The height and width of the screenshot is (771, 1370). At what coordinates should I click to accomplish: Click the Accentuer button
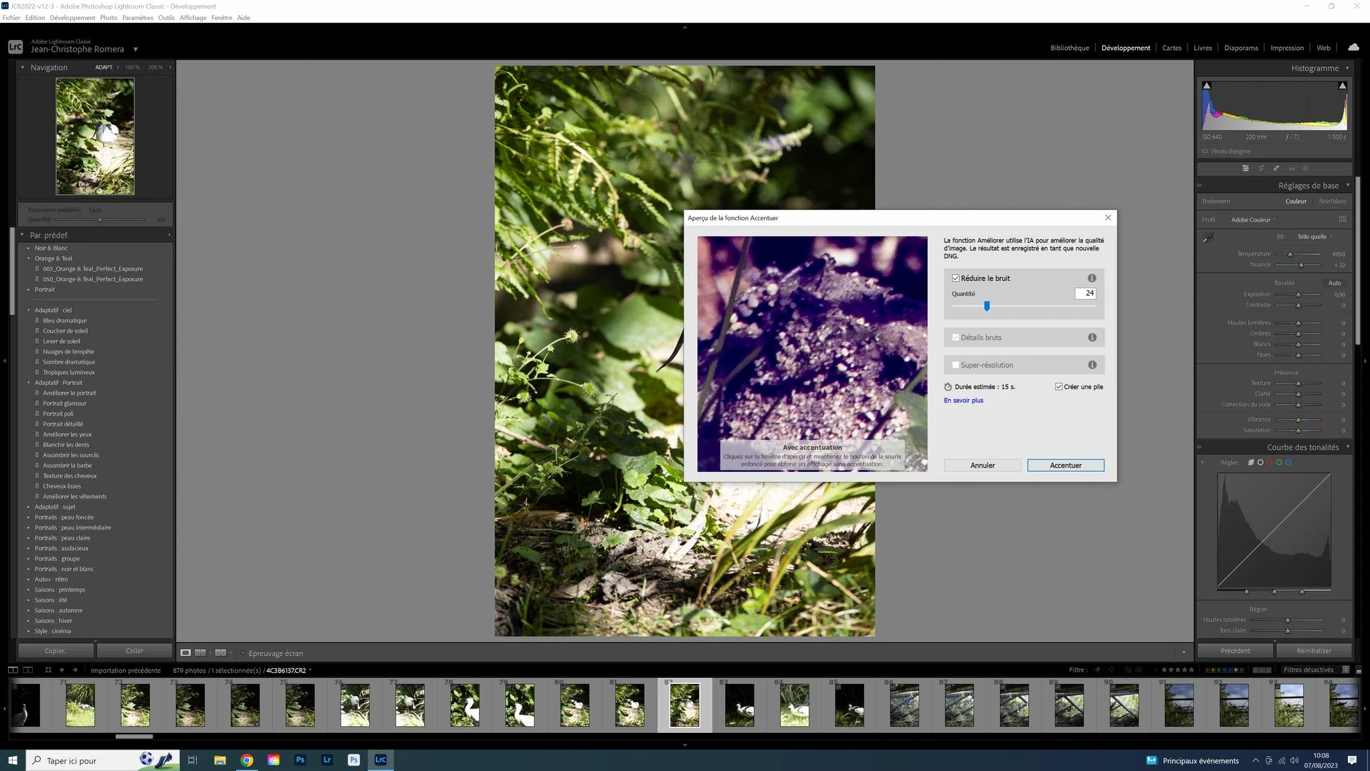pyautogui.click(x=1065, y=465)
